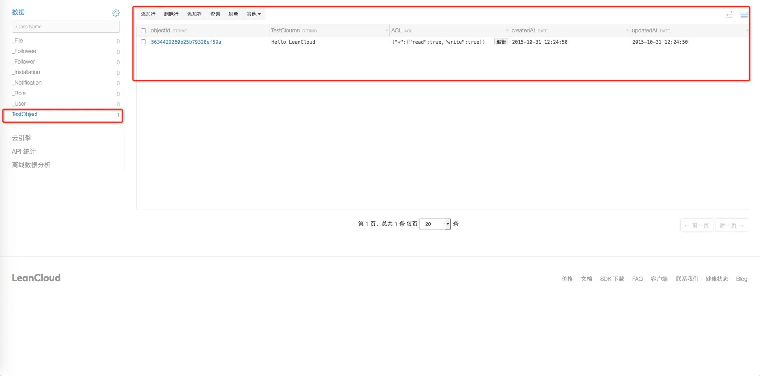Open the 健康状态 footer link
The width and height of the screenshot is (760, 376).
coord(717,279)
